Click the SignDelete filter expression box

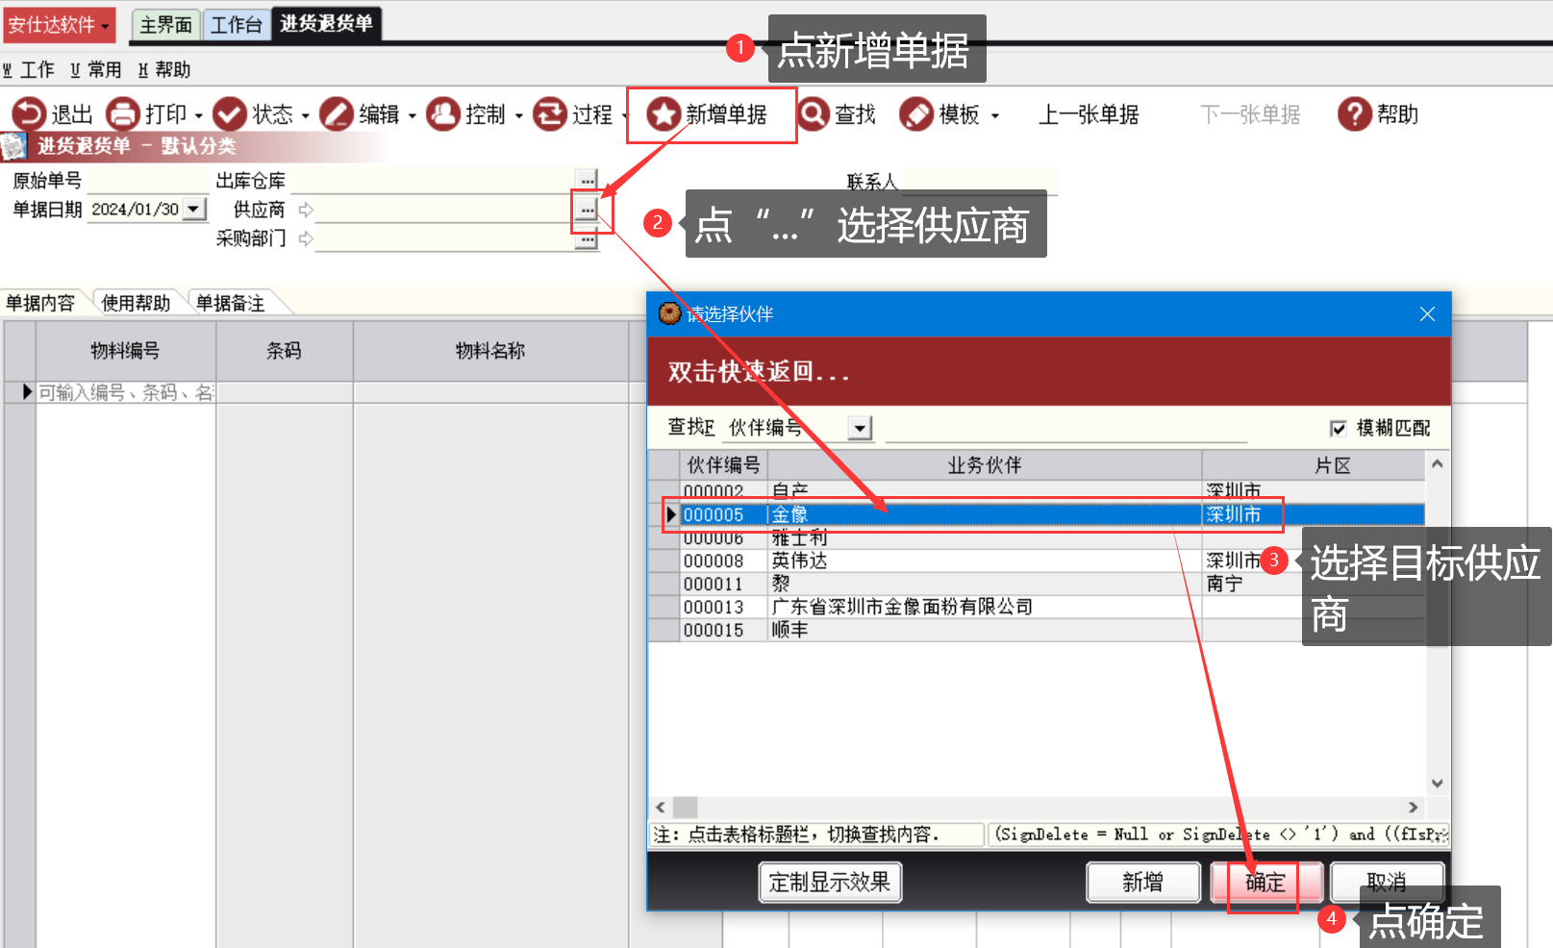click(1219, 835)
